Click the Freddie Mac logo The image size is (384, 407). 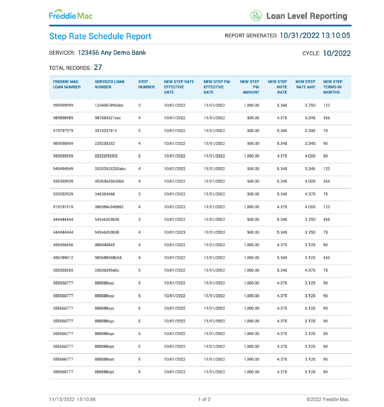click(x=71, y=15)
